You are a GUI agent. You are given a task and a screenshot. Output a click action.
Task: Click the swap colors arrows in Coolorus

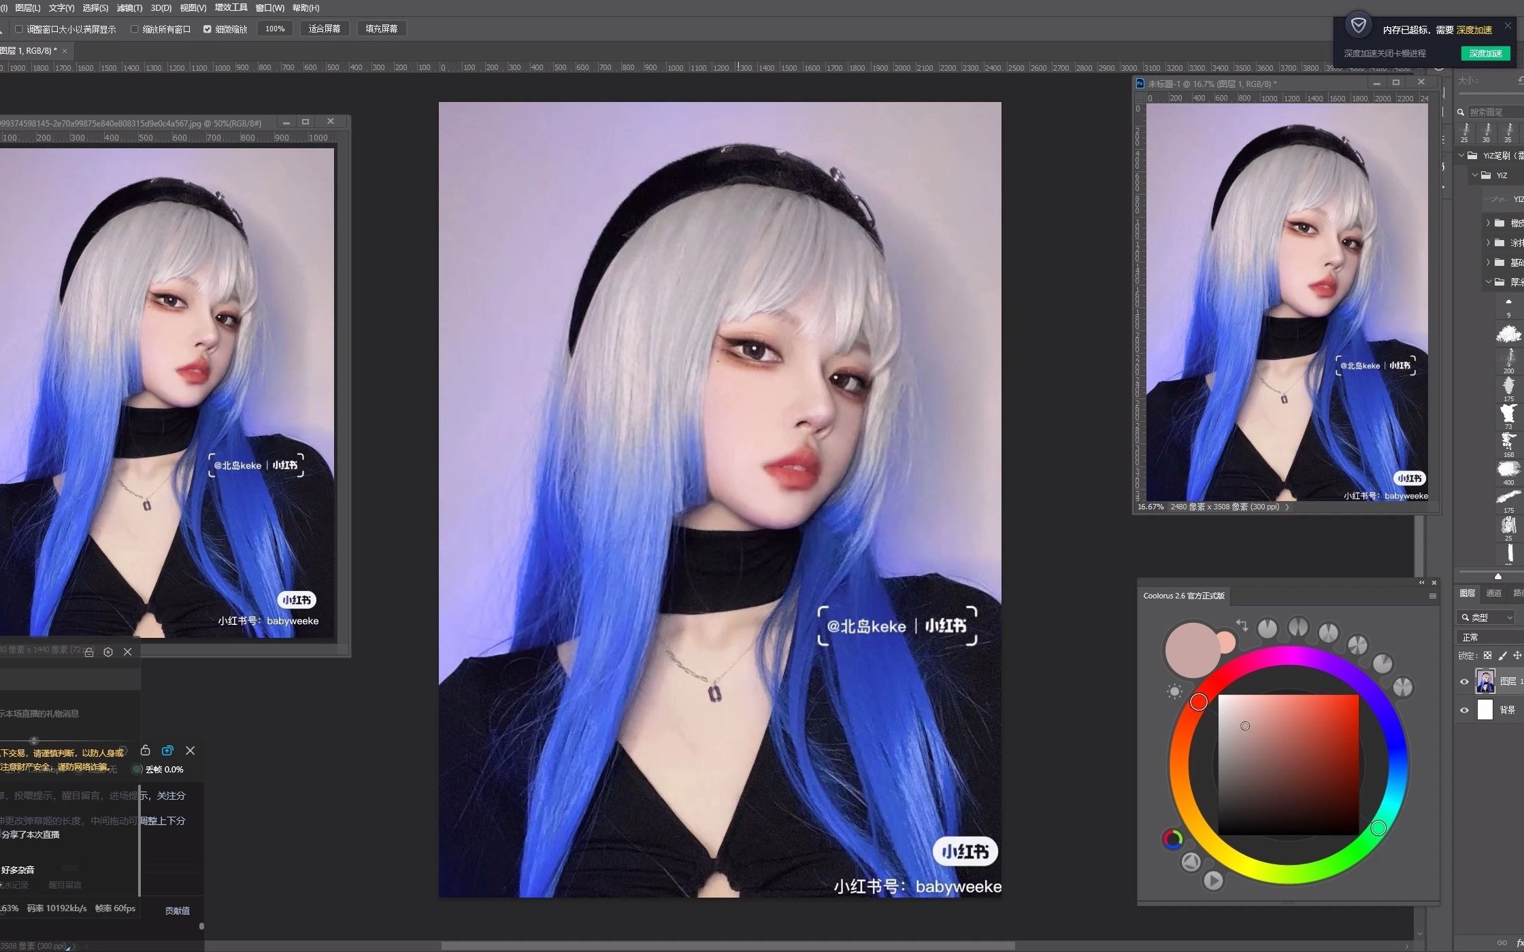tap(1242, 626)
